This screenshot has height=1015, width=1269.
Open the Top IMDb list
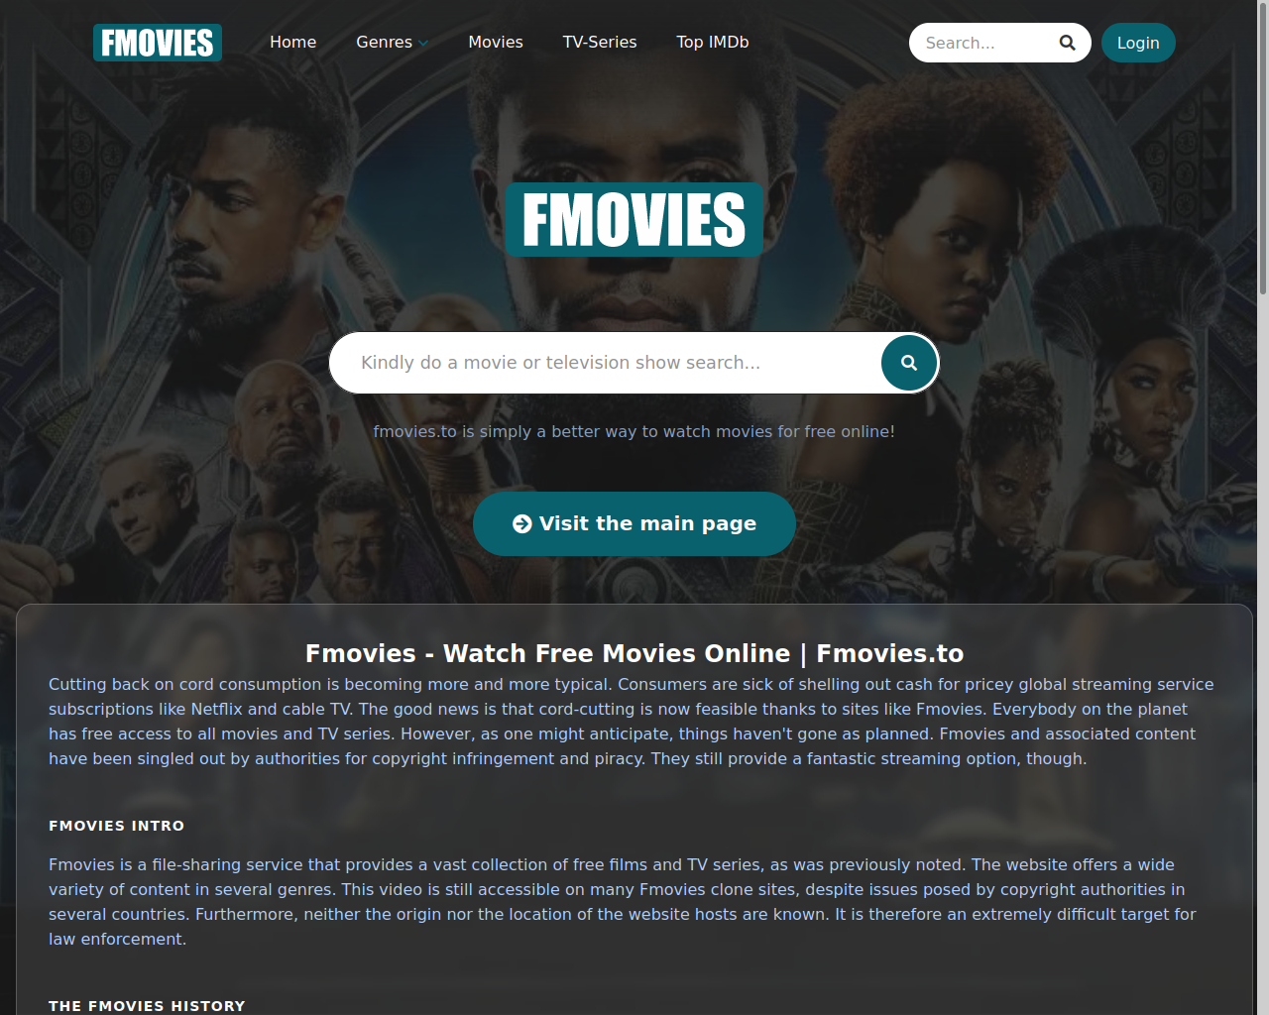point(713,43)
